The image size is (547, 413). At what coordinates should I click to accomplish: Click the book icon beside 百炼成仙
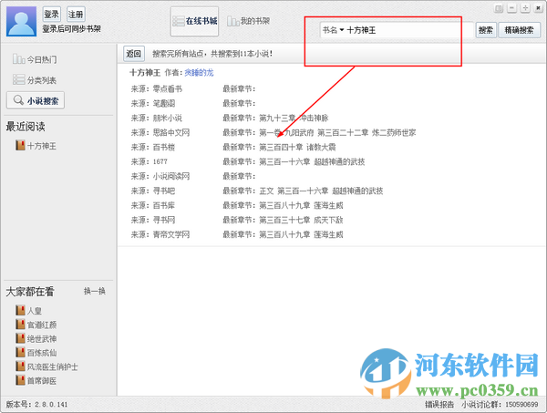(x=20, y=352)
